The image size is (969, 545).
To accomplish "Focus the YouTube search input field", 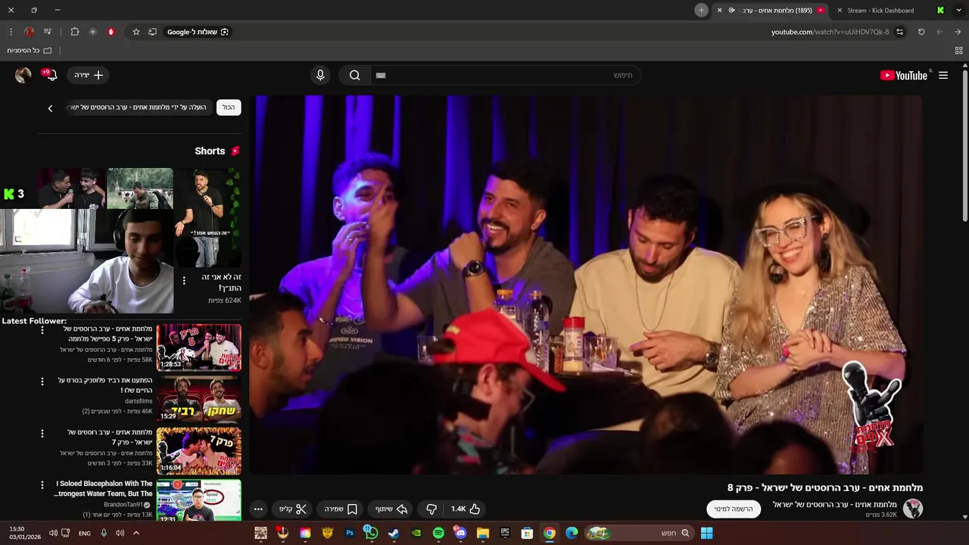I will (x=504, y=75).
